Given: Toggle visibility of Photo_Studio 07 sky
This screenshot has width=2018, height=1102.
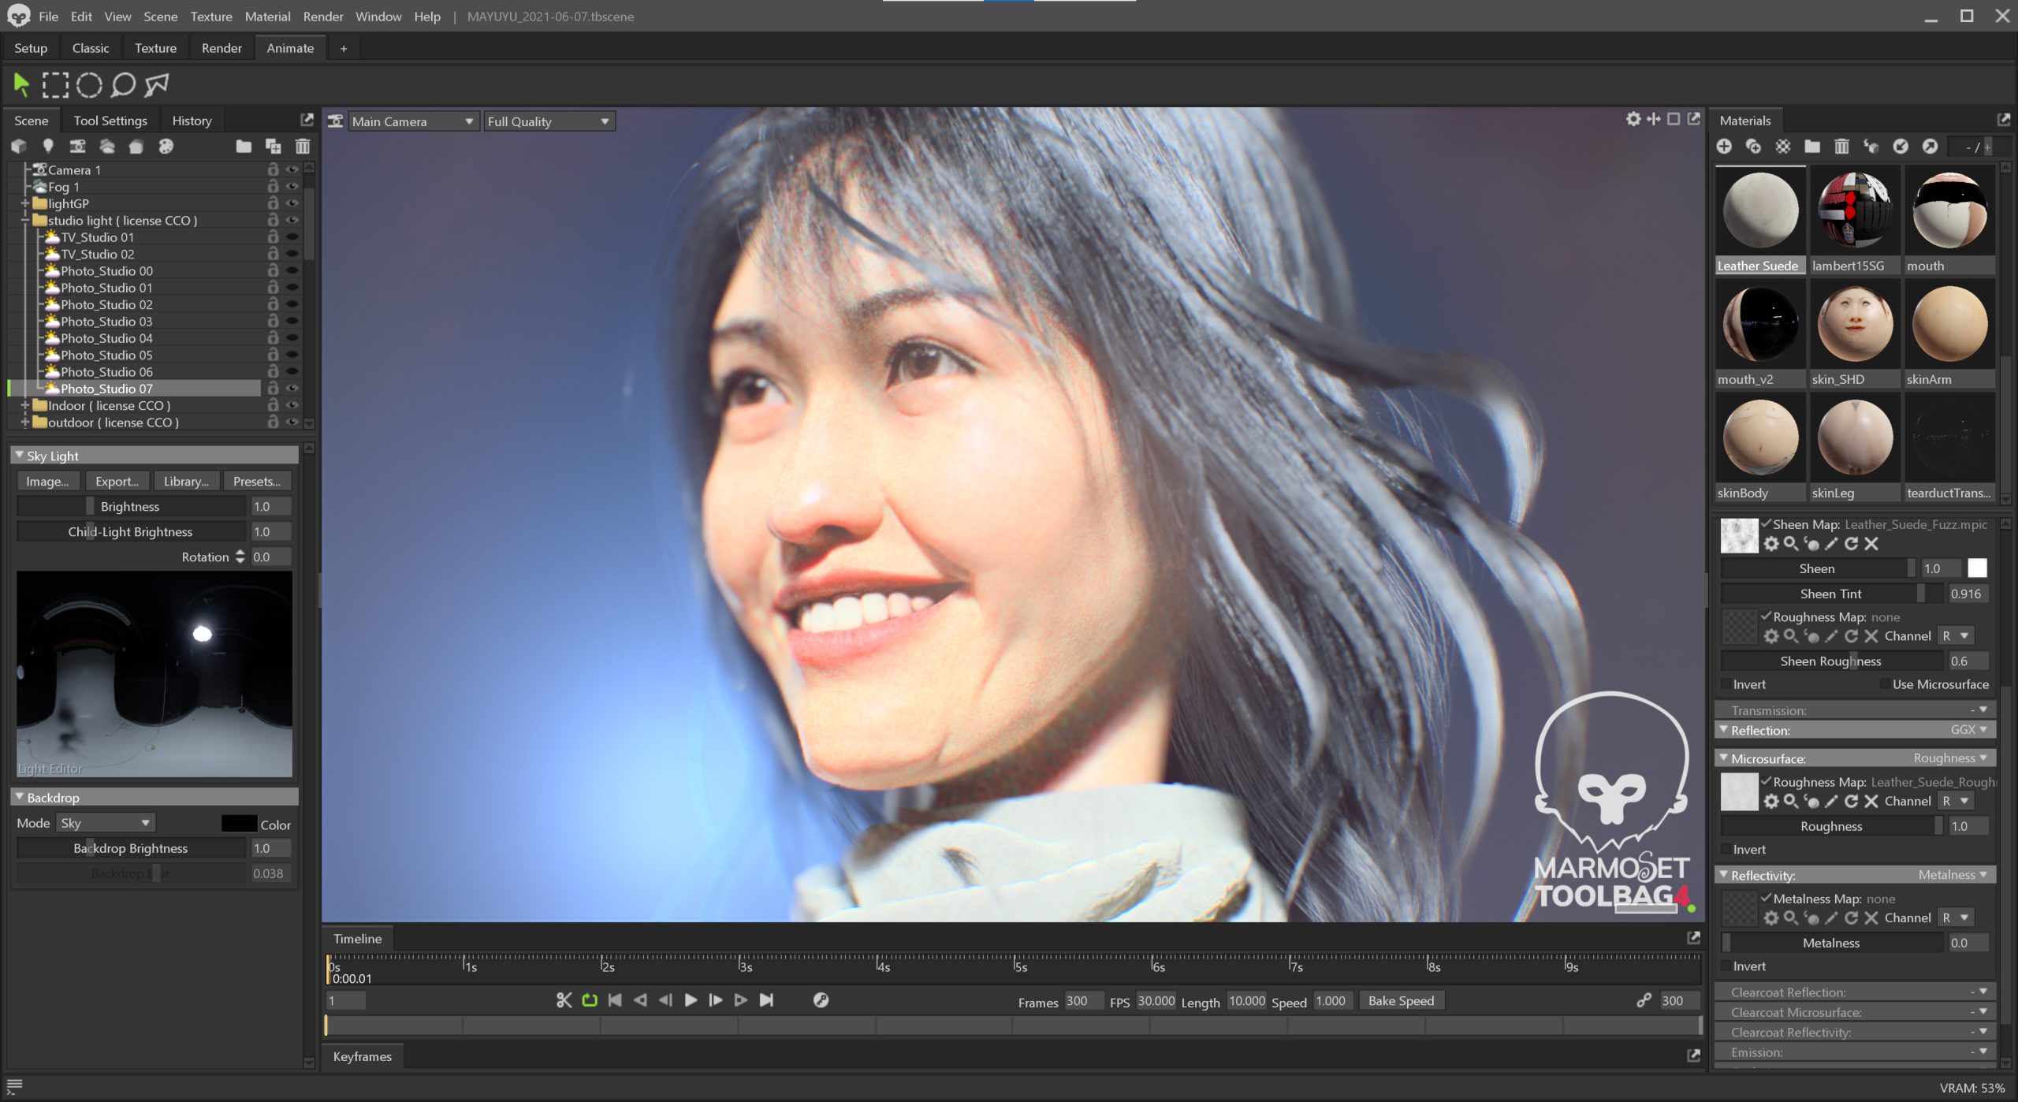Looking at the screenshot, I should pos(292,389).
